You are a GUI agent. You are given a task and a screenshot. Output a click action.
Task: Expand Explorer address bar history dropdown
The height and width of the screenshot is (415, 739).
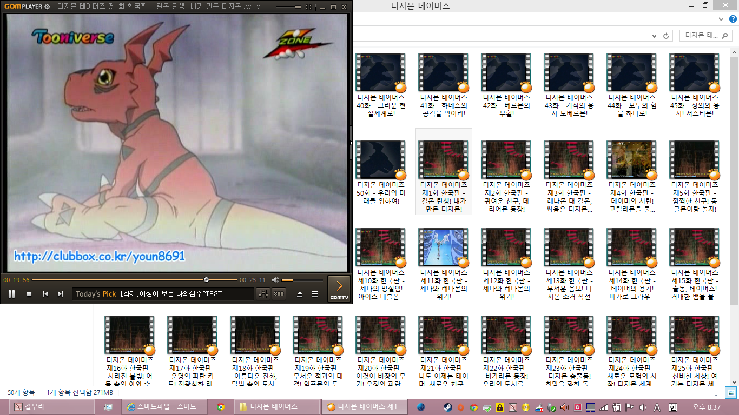pyautogui.click(x=655, y=36)
